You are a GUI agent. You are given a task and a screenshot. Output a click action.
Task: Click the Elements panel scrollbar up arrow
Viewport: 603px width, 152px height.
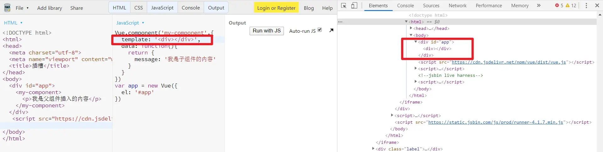[600, 14]
